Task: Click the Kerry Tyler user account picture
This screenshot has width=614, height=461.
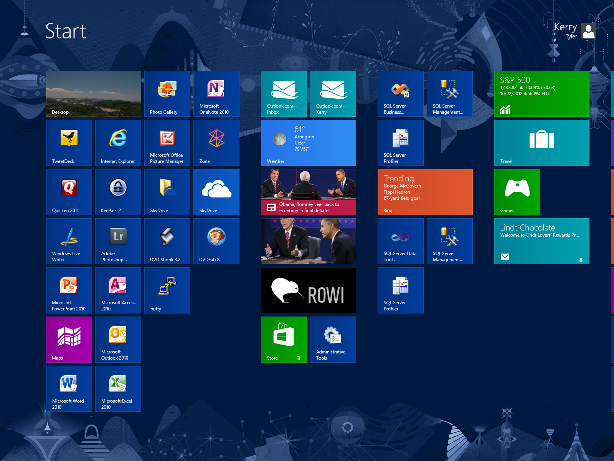Action: (588, 31)
